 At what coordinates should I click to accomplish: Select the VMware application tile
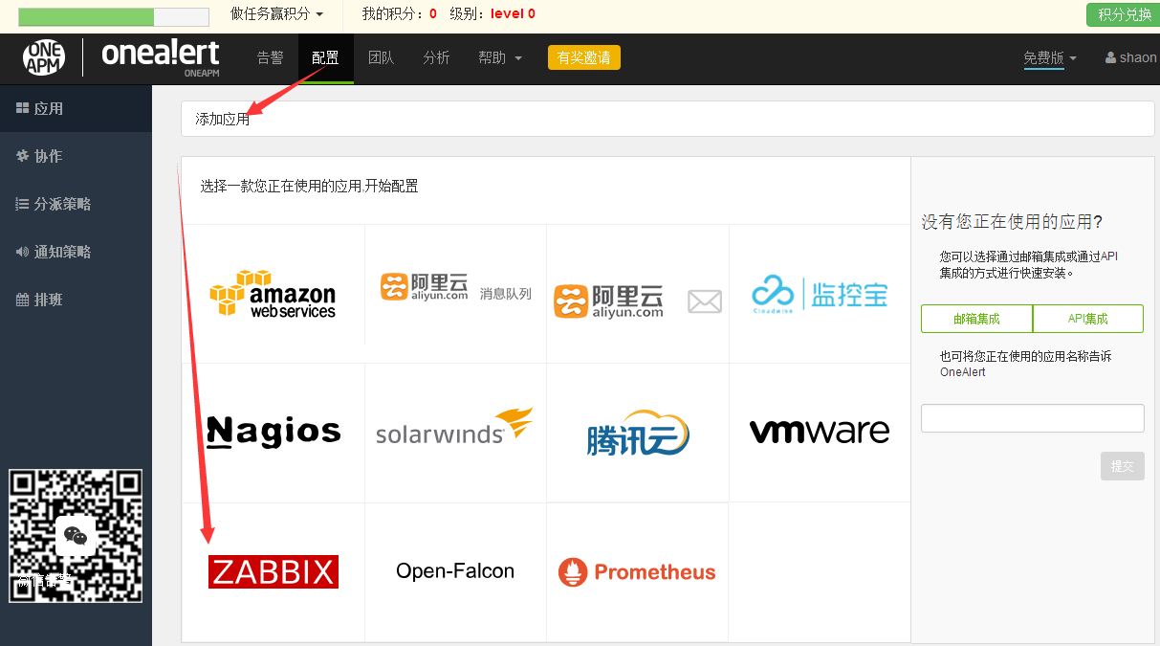pyautogui.click(x=820, y=432)
